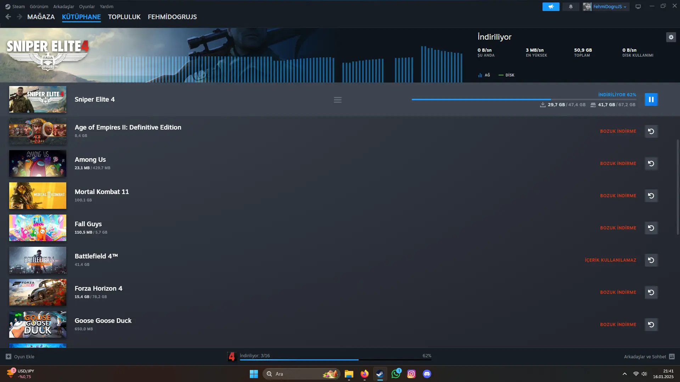Pause the Sniper Elite 4 download
The width and height of the screenshot is (680, 382).
651,99
